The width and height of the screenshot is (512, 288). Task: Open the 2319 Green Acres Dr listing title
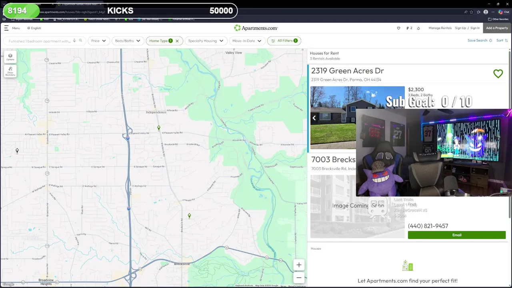tap(347, 71)
